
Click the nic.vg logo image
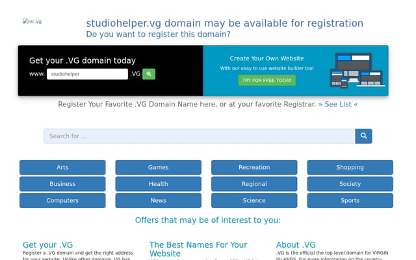pyautogui.click(x=32, y=21)
